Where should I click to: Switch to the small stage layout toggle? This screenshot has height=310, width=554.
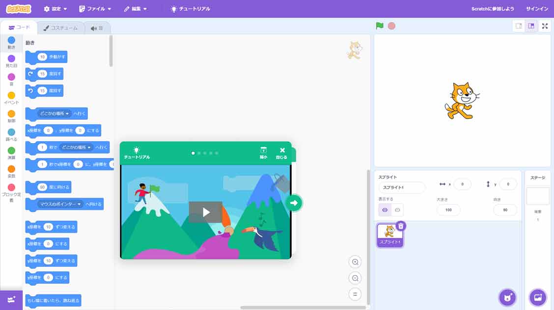[x=519, y=26]
